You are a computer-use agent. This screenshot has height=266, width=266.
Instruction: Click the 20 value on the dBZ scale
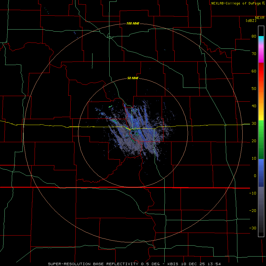tap(254, 141)
